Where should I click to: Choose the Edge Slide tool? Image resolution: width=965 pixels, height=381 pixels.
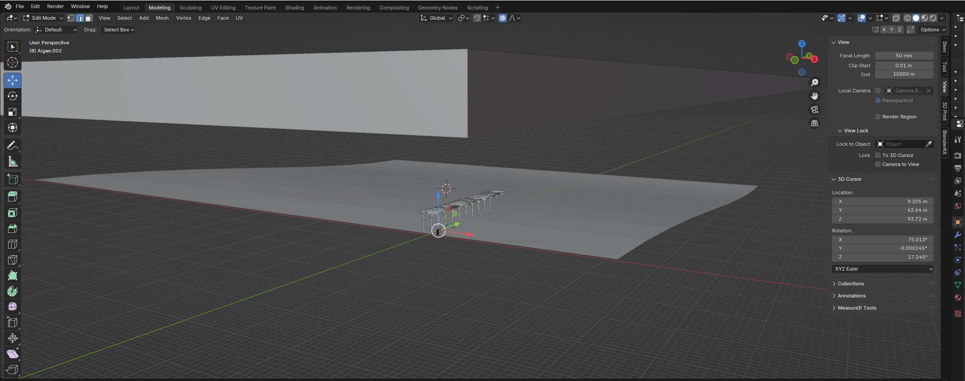(x=13, y=323)
